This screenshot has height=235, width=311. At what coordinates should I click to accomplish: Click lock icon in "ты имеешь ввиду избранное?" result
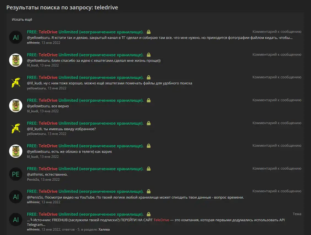point(148,123)
